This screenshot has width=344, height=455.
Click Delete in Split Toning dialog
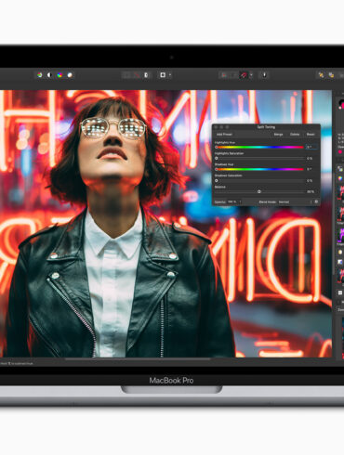tap(295, 135)
